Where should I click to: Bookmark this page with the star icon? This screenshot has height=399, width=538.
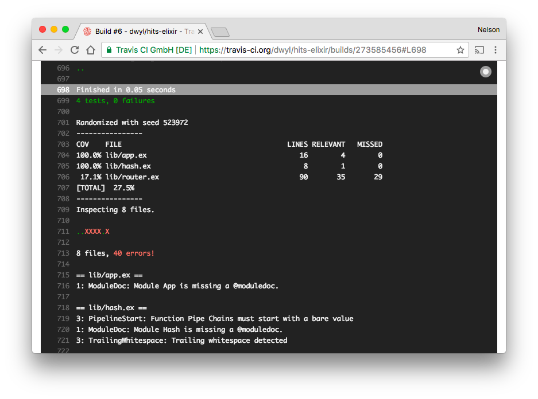pos(460,50)
